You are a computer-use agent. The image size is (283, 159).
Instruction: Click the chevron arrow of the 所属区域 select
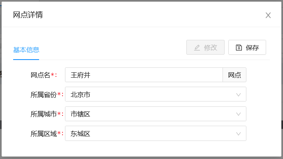pyautogui.click(x=239, y=134)
